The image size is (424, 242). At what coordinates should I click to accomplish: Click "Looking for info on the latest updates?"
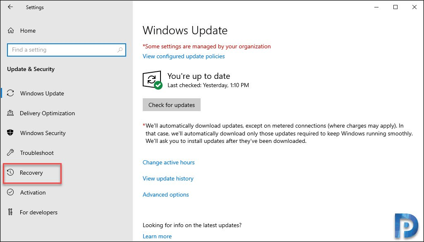(x=192, y=225)
